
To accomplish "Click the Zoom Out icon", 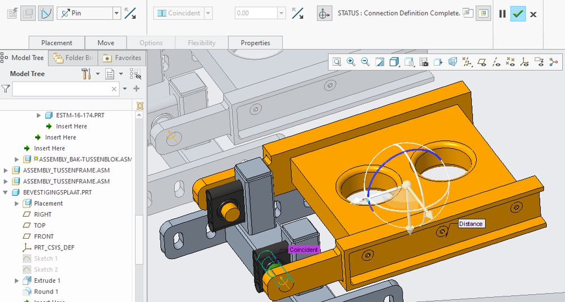I will (365, 62).
